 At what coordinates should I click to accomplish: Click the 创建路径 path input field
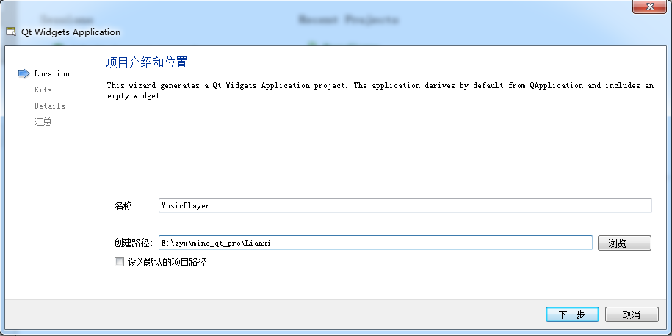pos(375,243)
